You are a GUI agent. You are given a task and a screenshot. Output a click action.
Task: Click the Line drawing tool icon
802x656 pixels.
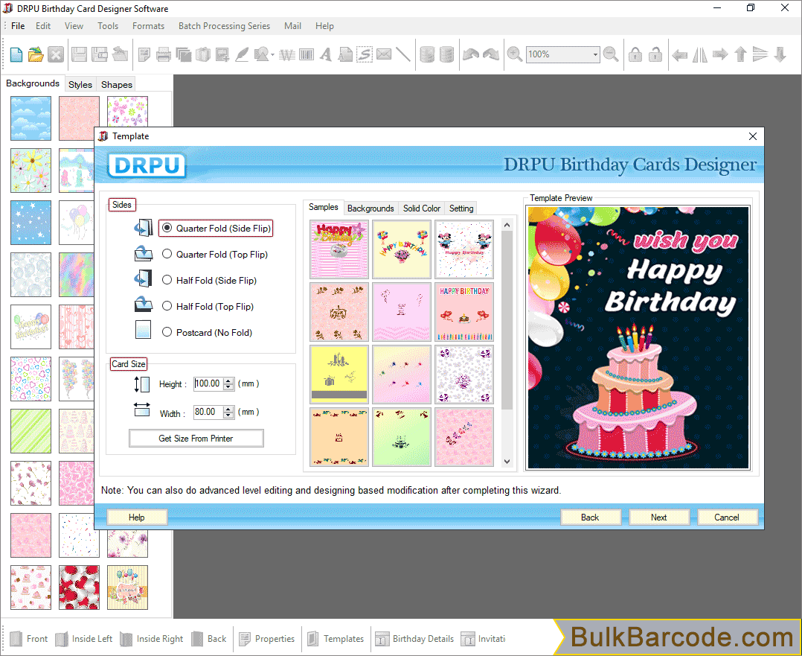point(403,54)
